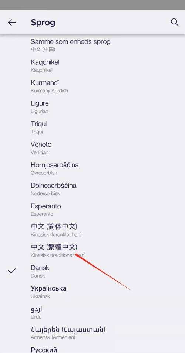Screen dimensions: 185x353
Task: Select Samme som enheds sprog option
Action: click(x=92, y=45)
